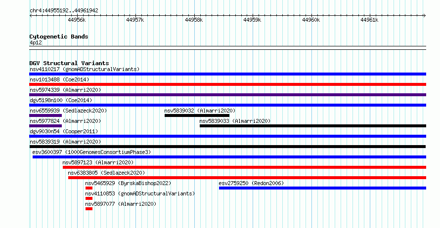Select the short purple bar under nsv5977824
440x228 pixels.
pyautogui.click(x=45, y=126)
